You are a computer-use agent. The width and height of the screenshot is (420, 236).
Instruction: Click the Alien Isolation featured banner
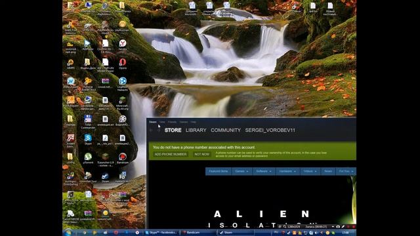(252, 202)
